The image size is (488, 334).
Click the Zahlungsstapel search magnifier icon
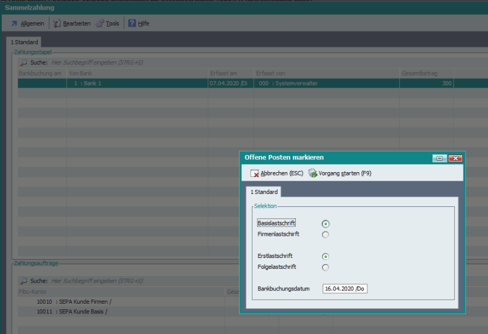tap(23, 62)
